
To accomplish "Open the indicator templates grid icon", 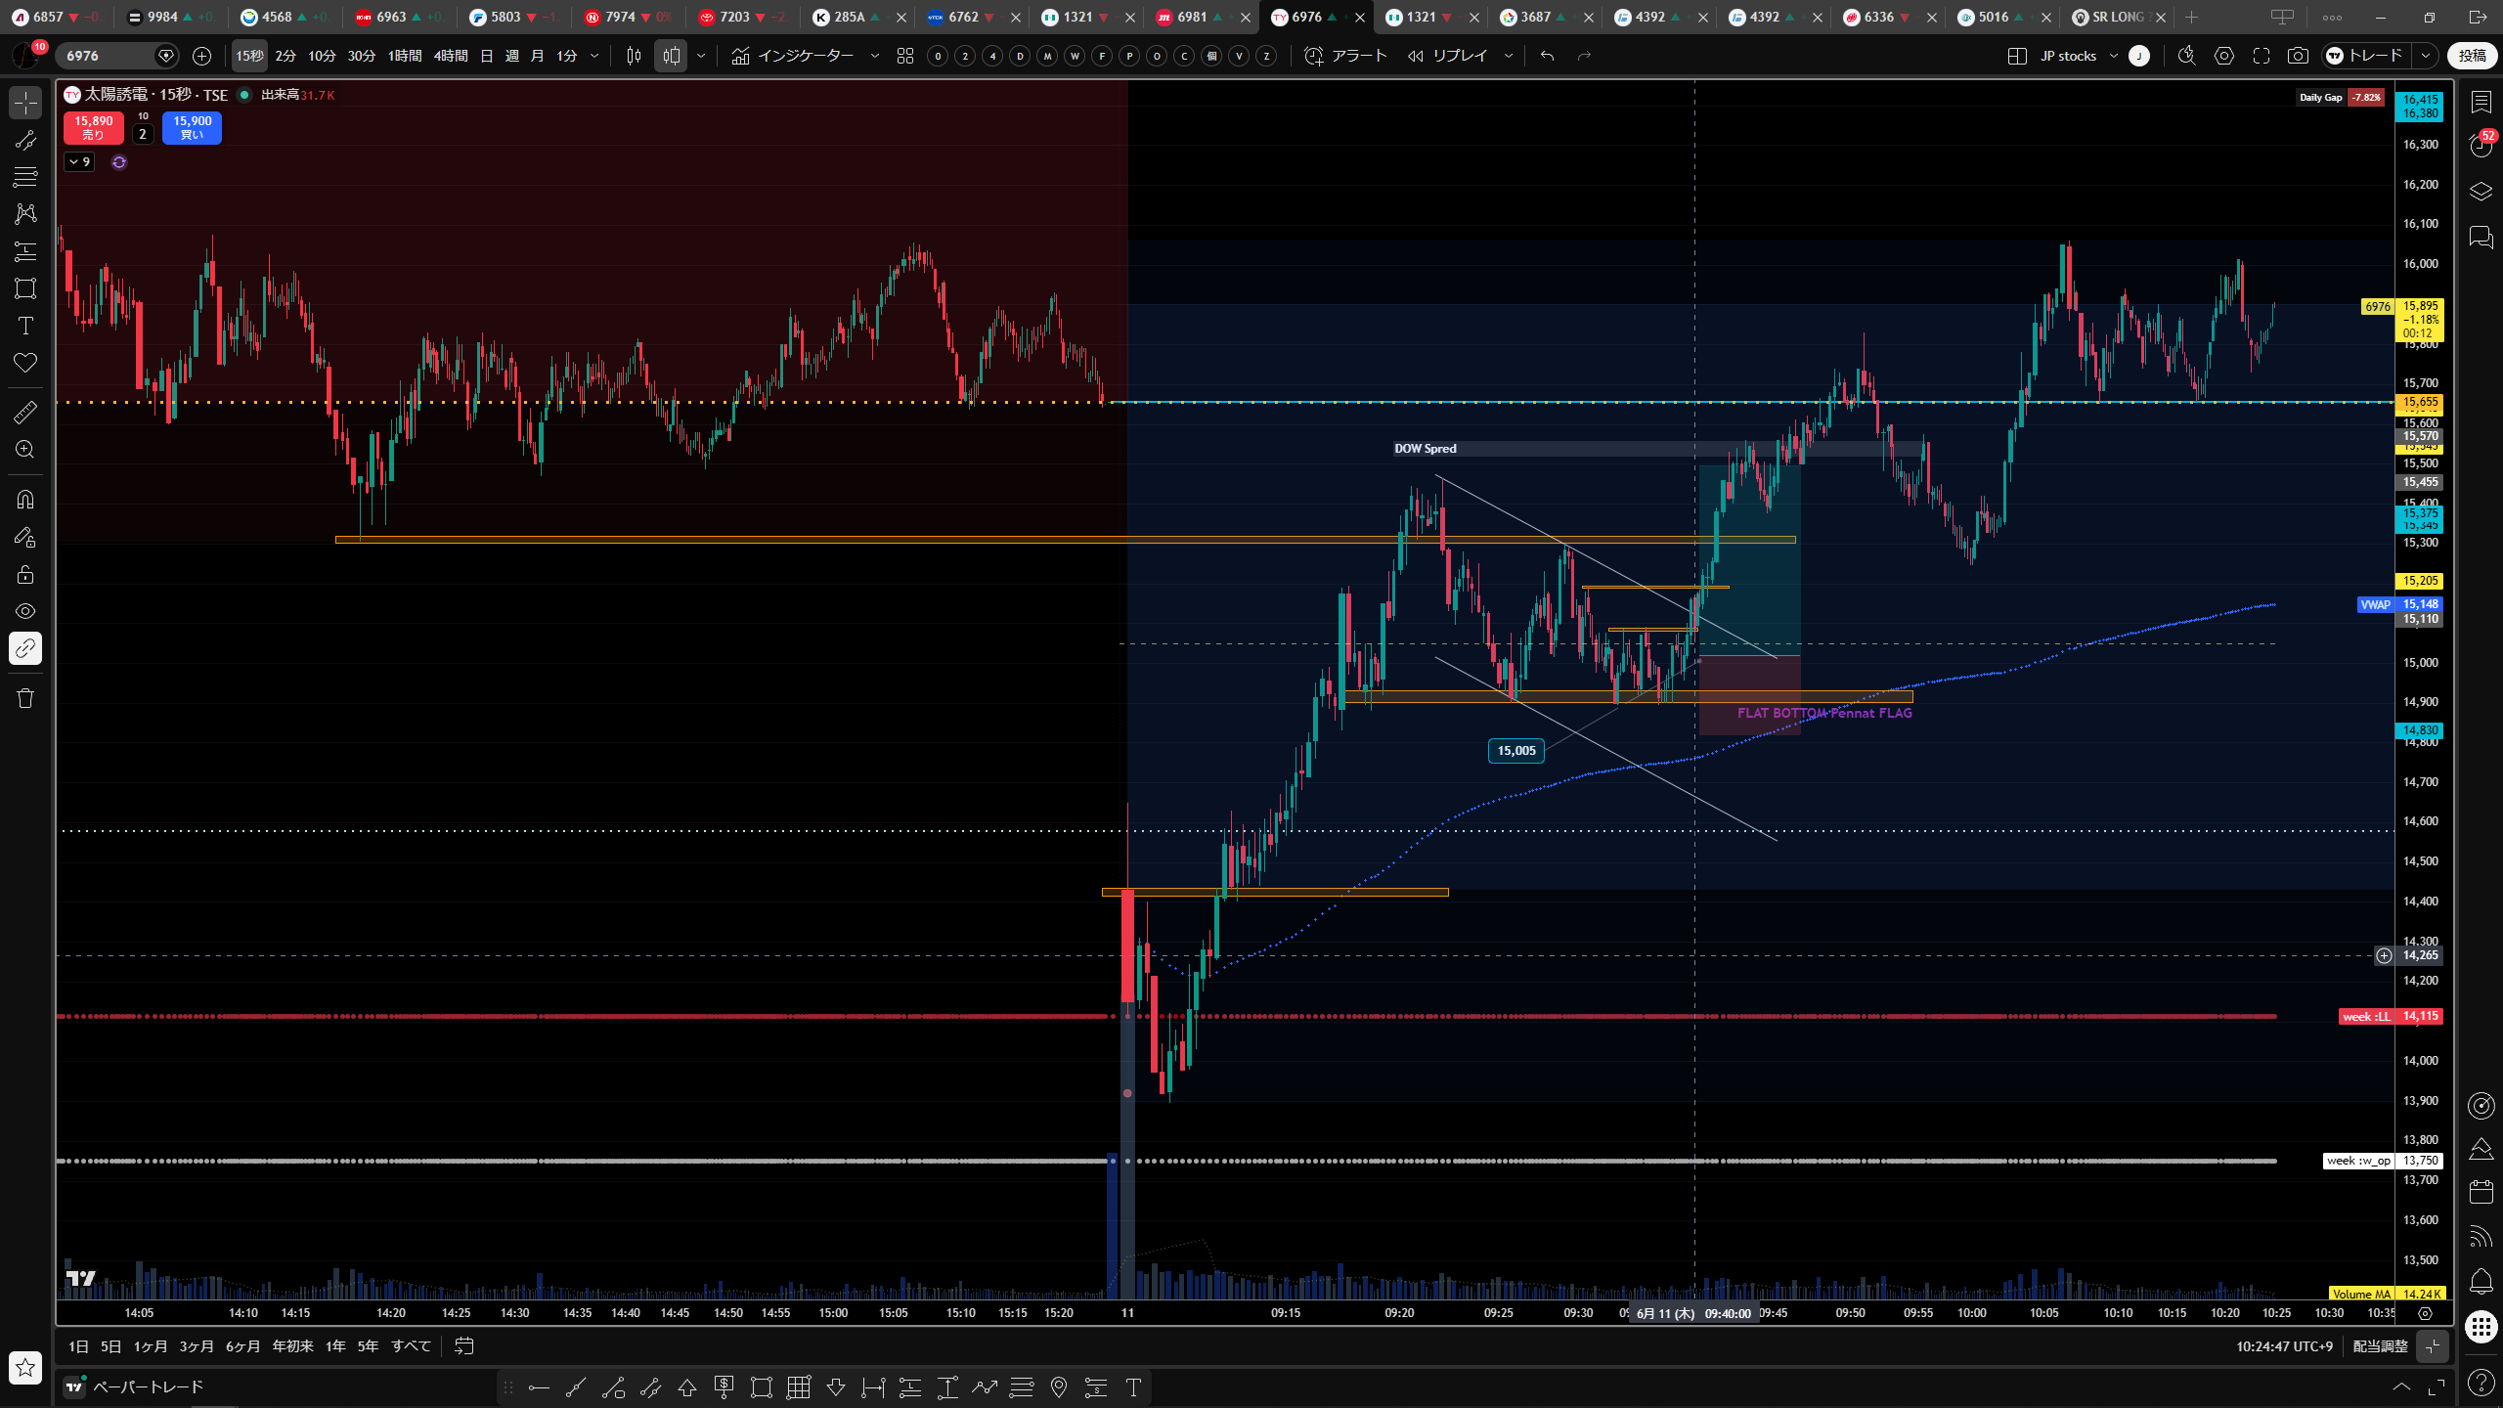I will pyautogui.click(x=905, y=56).
